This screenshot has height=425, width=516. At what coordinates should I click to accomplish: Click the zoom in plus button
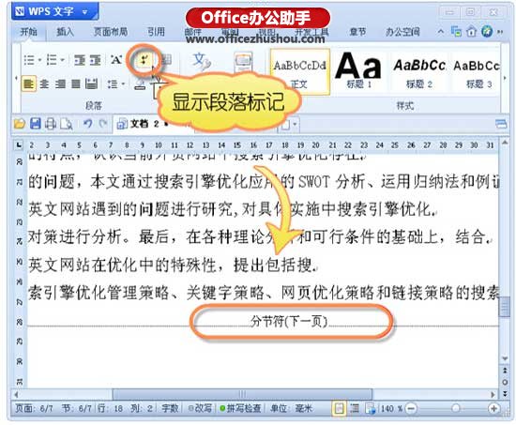pyautogui.click(x=493, y=408)
